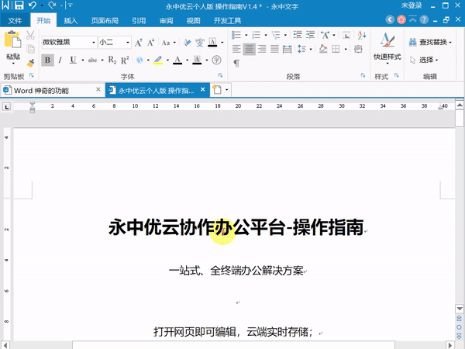Click the enclosed character (字) icon
The height and width of the screenshot is (349, 465).
tap(217, 60)
